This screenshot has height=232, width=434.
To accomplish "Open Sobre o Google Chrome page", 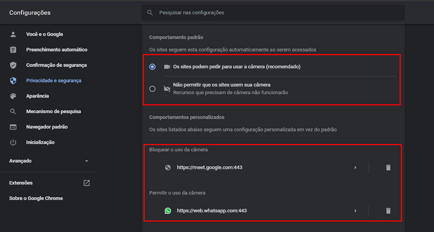I will click(x=36, y=198).
